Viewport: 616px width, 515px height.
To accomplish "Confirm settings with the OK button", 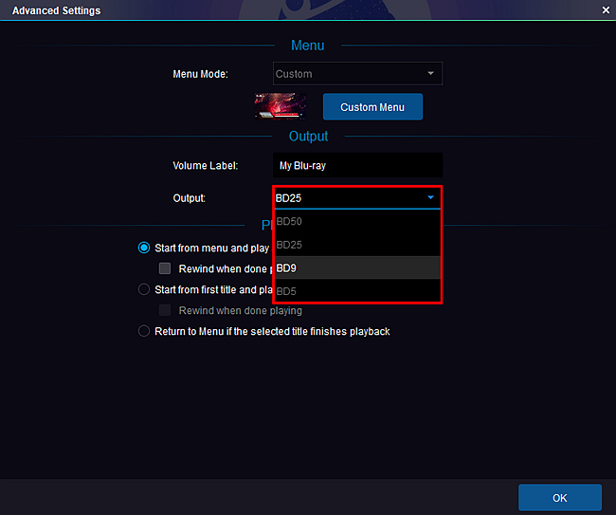I will point(560,498).
